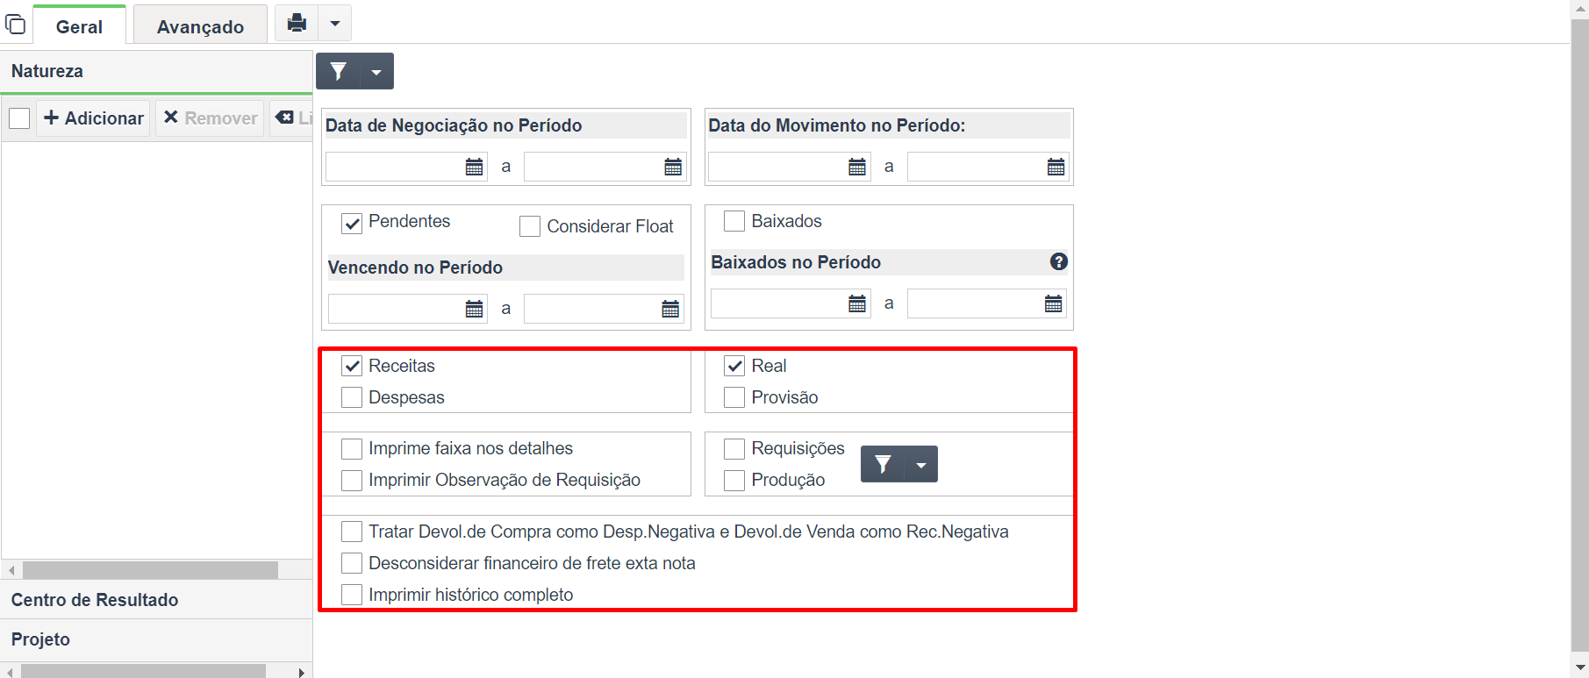Screen dimensions: 1589x678
Task: Check the Imprimir histórico completo option
Action: click(x=352, y=595)
